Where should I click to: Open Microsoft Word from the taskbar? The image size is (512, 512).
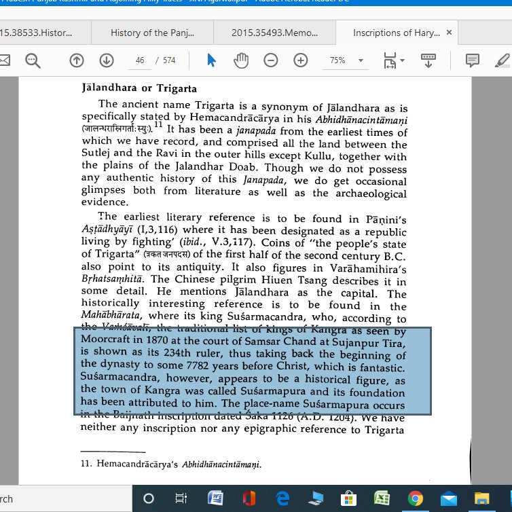(x=215, y=498)
